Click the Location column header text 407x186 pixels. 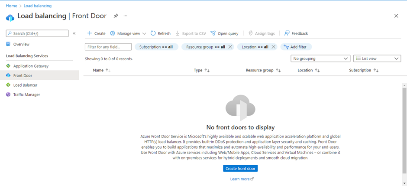[305, 70]
